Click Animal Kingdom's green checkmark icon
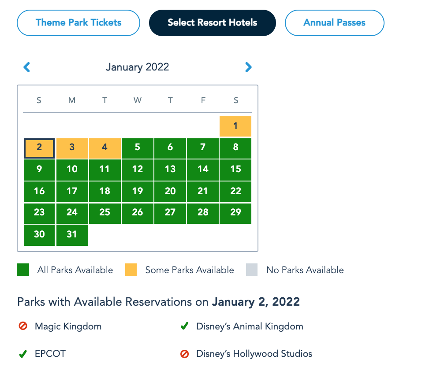 185,326
